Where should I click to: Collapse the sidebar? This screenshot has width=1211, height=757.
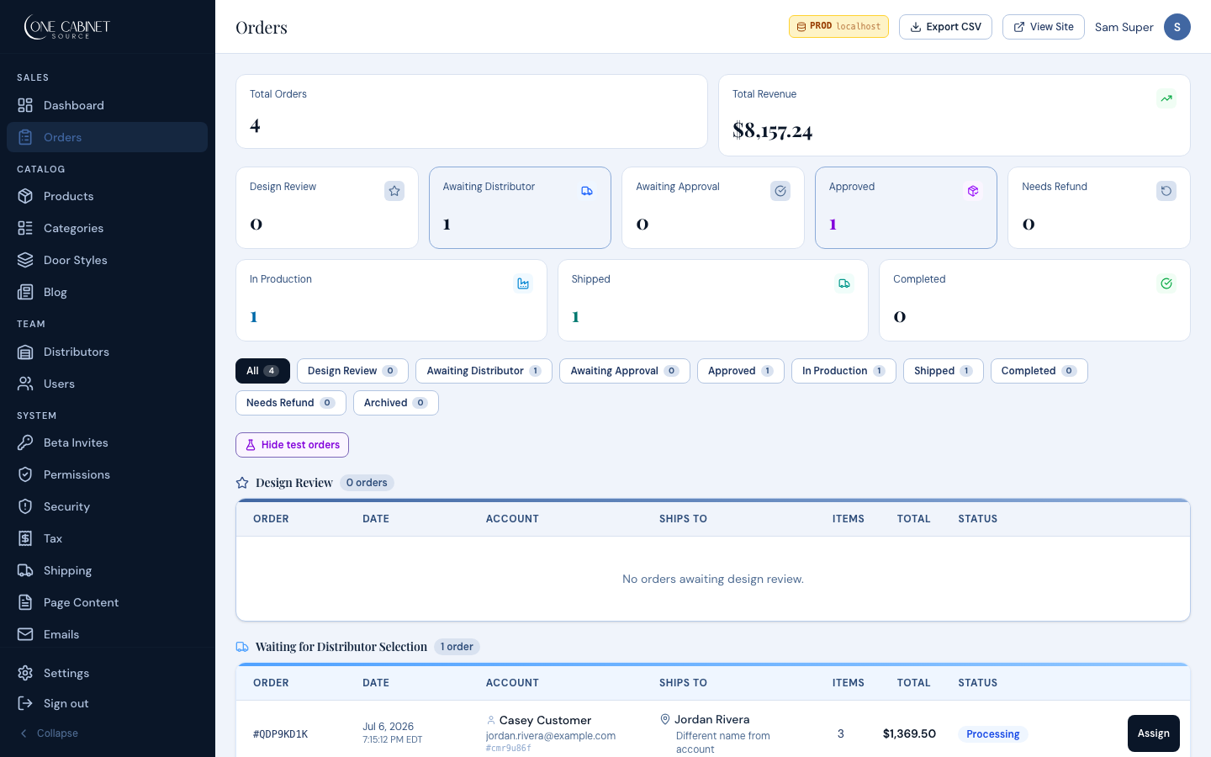49,733
